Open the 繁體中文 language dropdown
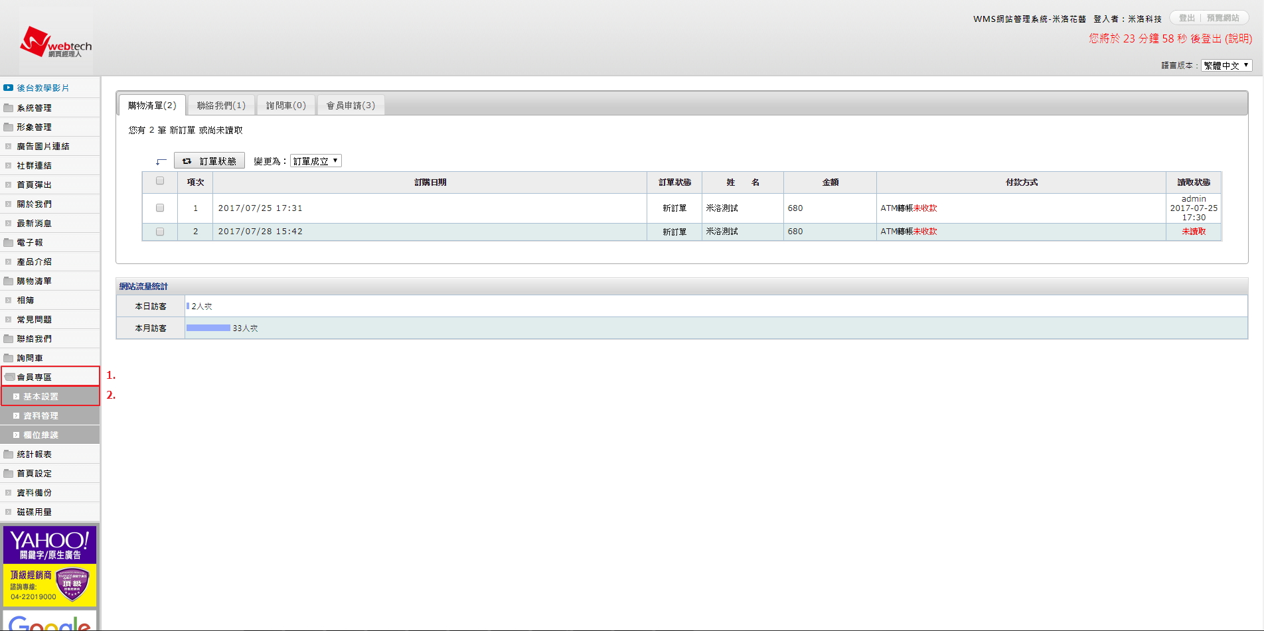The image size is (1264, 631). coord(1226,65)
